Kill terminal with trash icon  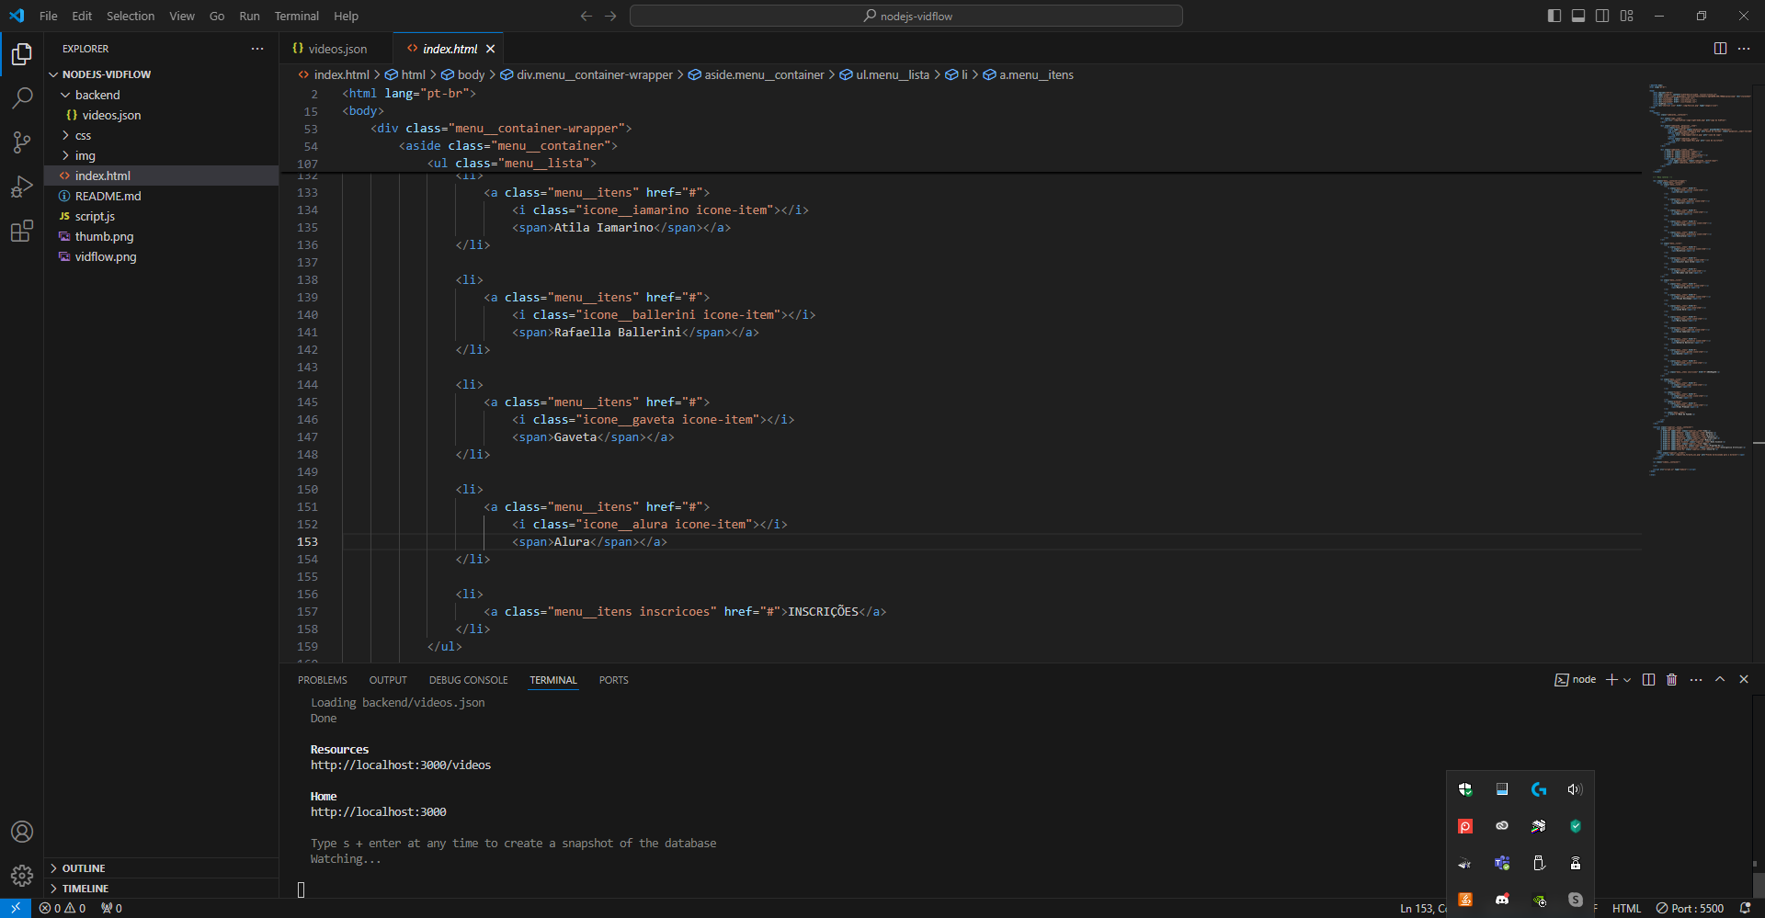coord(1672,680)
